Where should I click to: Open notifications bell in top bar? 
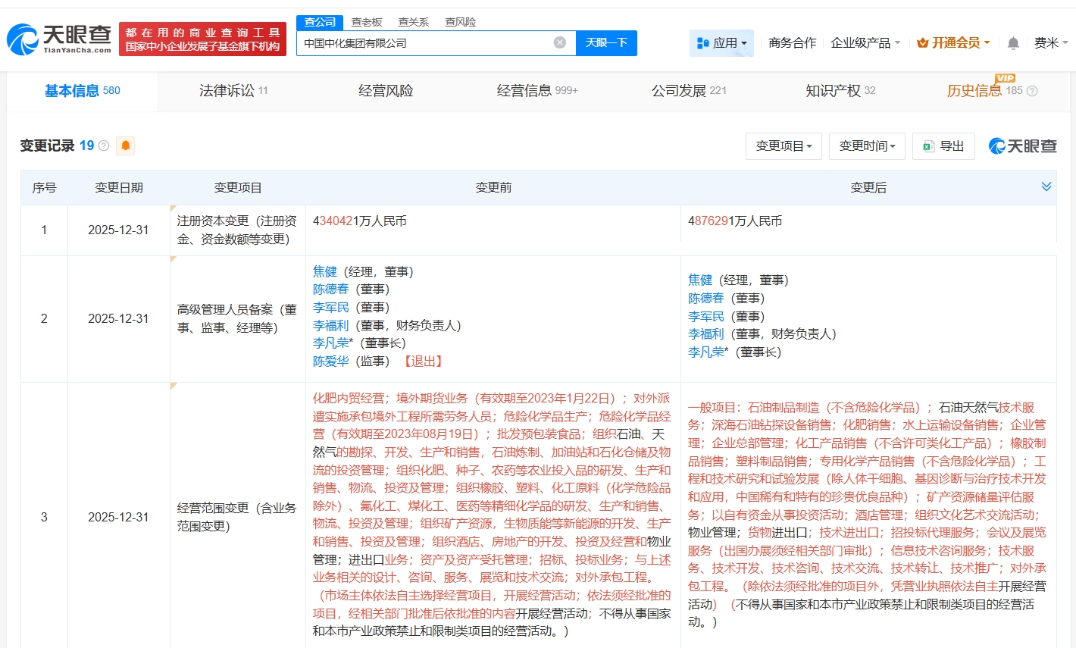1013,43
